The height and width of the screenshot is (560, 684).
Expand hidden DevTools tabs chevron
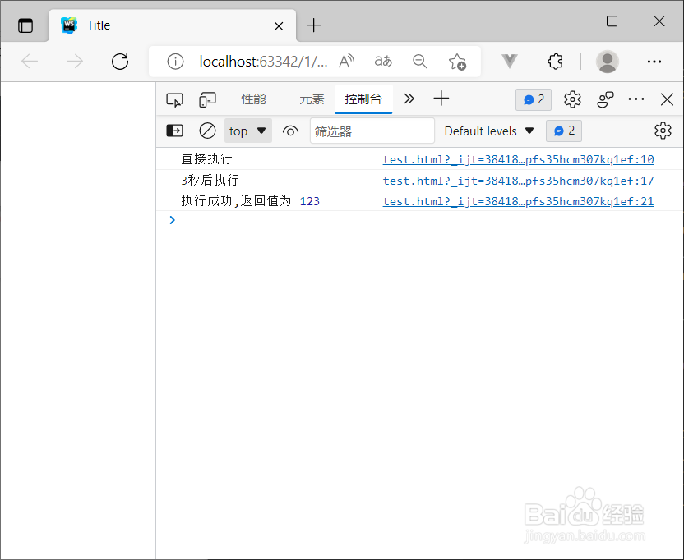409,99
